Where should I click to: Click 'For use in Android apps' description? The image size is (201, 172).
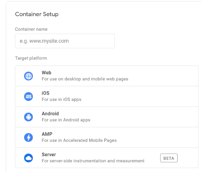point(66,120)
